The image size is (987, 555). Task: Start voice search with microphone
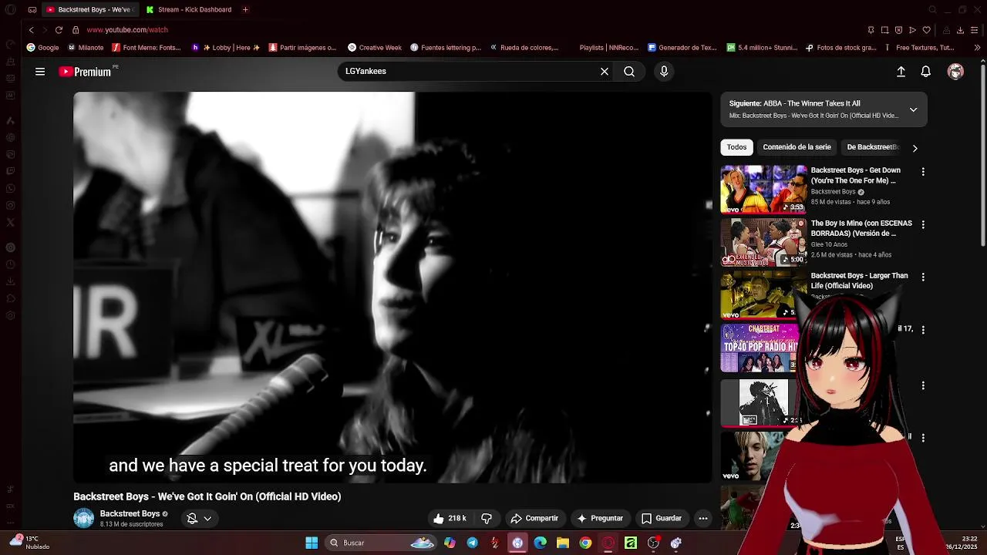tap(664, 72)
